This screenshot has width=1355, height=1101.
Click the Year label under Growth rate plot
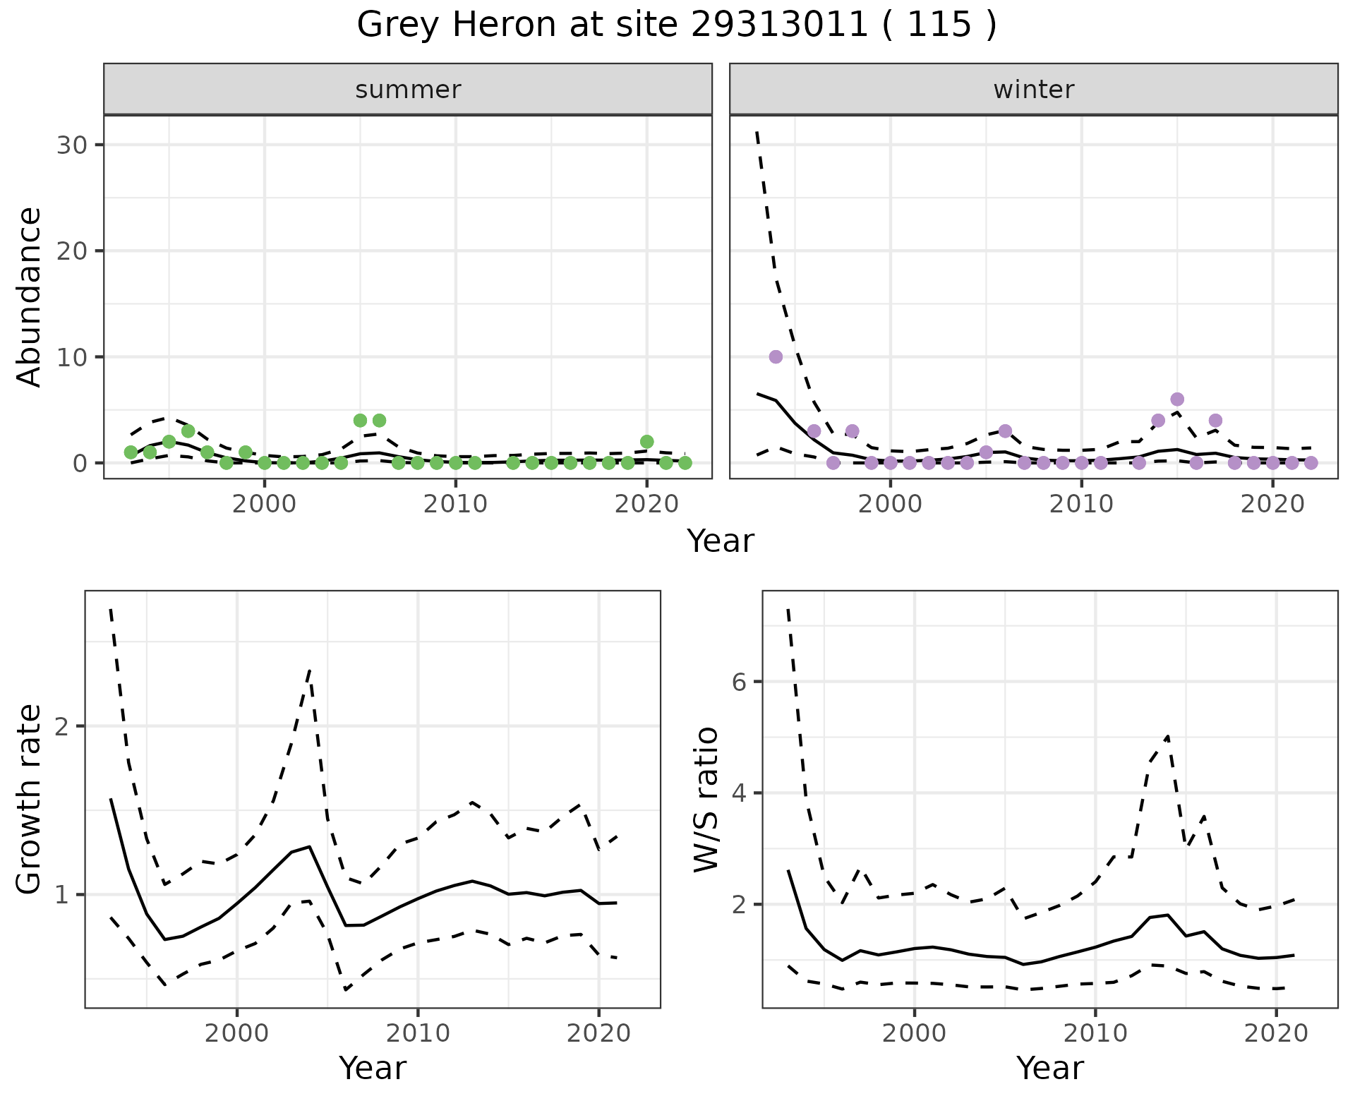[x=372, y=1068]
